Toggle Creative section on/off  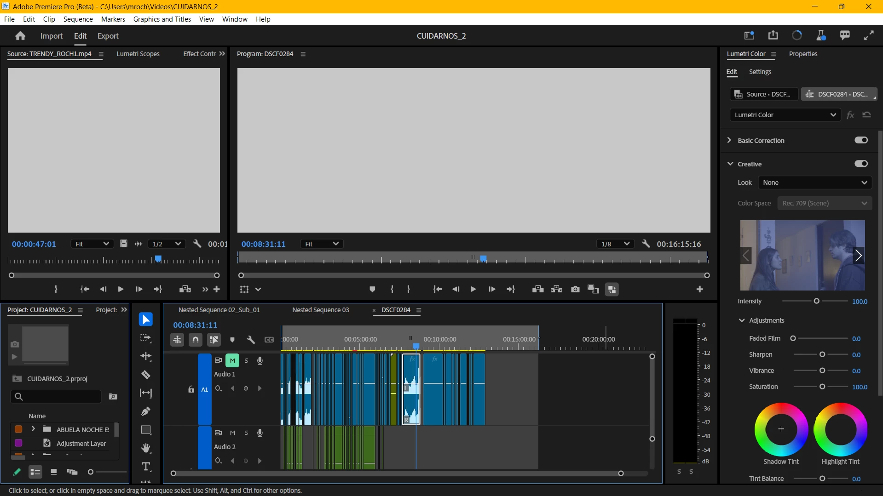[861, 164]
